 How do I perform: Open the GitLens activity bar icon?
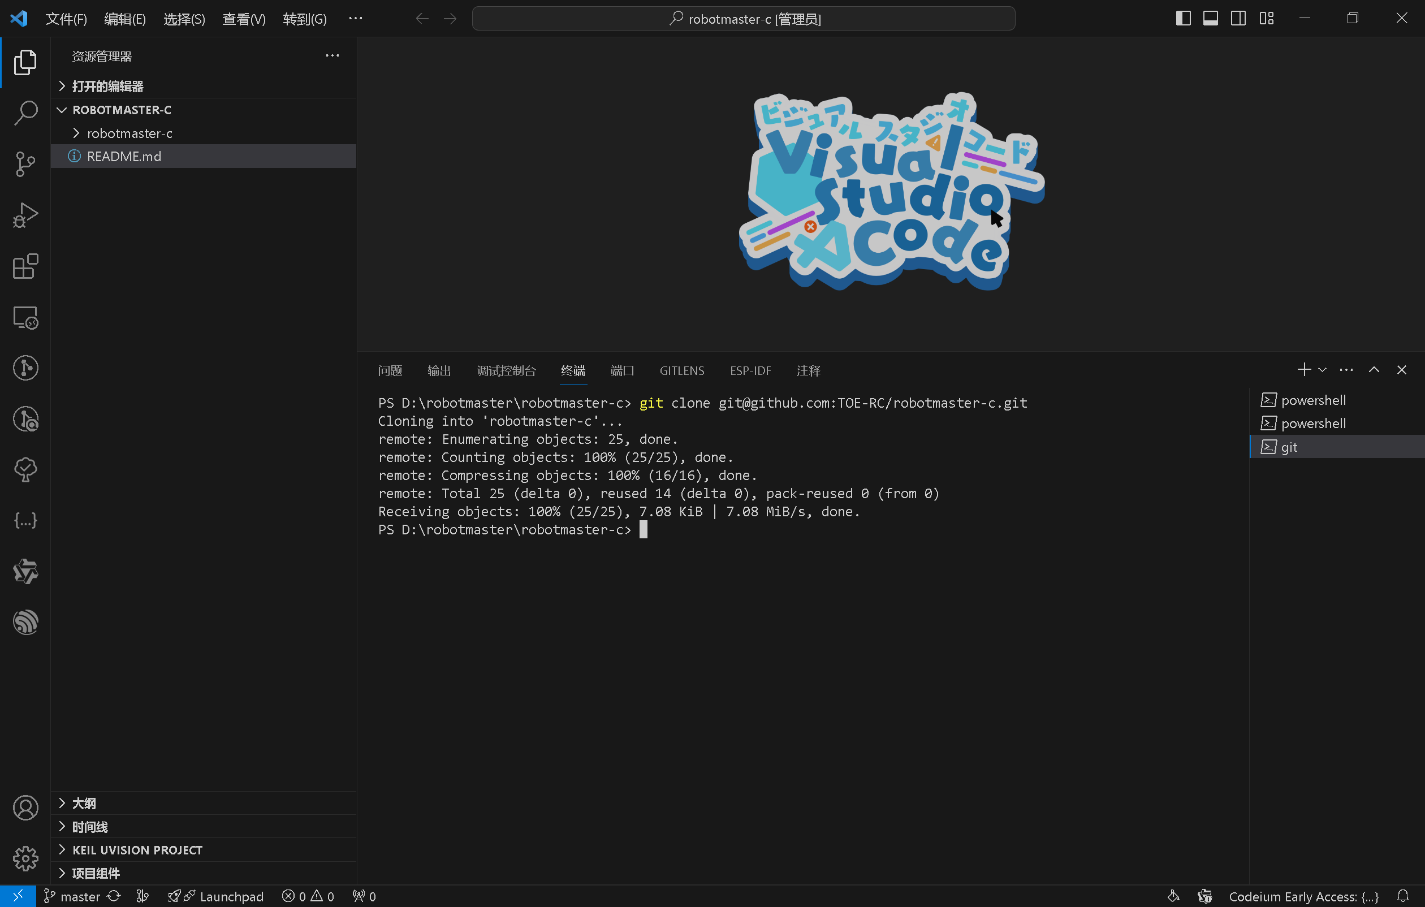[25, 368]
